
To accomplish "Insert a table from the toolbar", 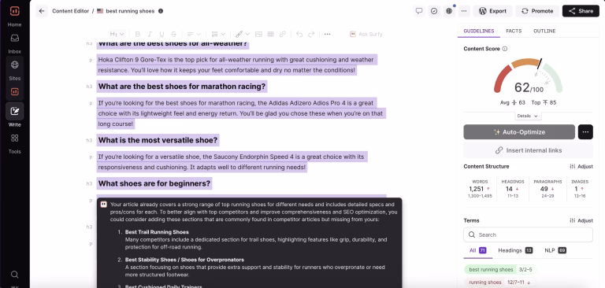I will tap(270, 34).
